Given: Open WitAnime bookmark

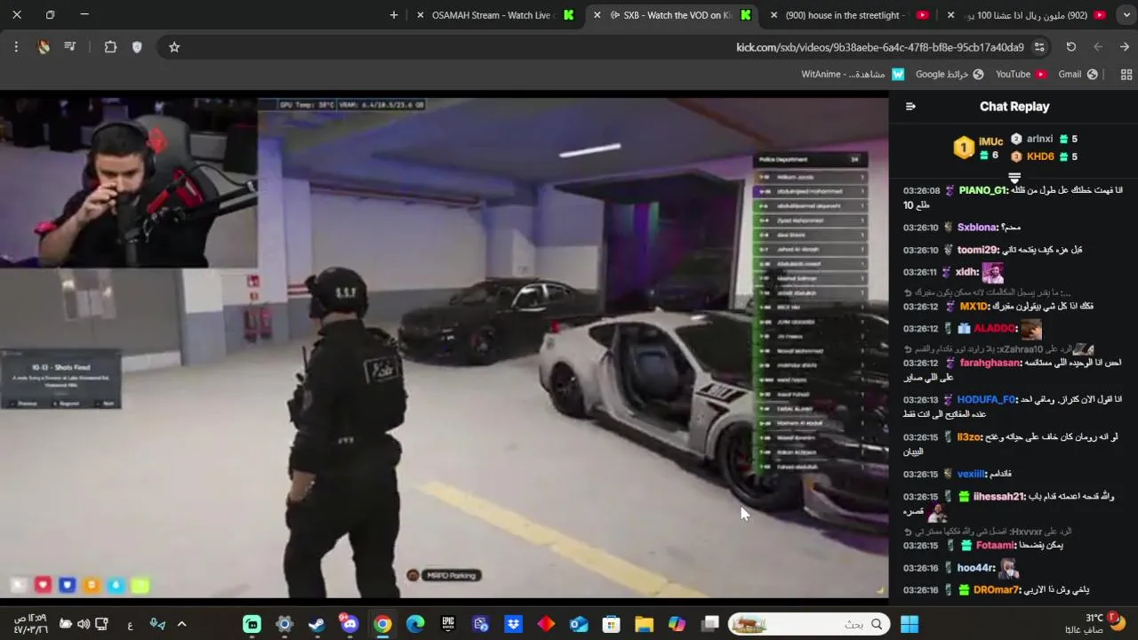Looking at the screenshot, I should click(853, 75).
